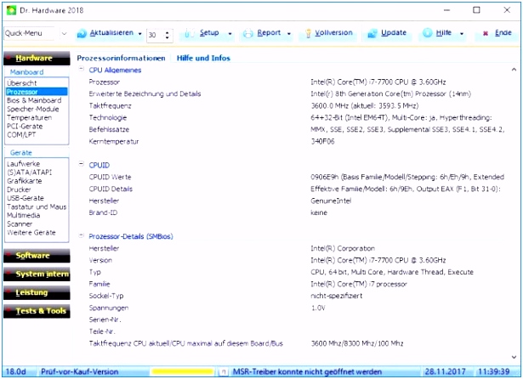Open the Setup dropdown arrow
This screenshot has height=379, width=523.
tap(230, 34)
